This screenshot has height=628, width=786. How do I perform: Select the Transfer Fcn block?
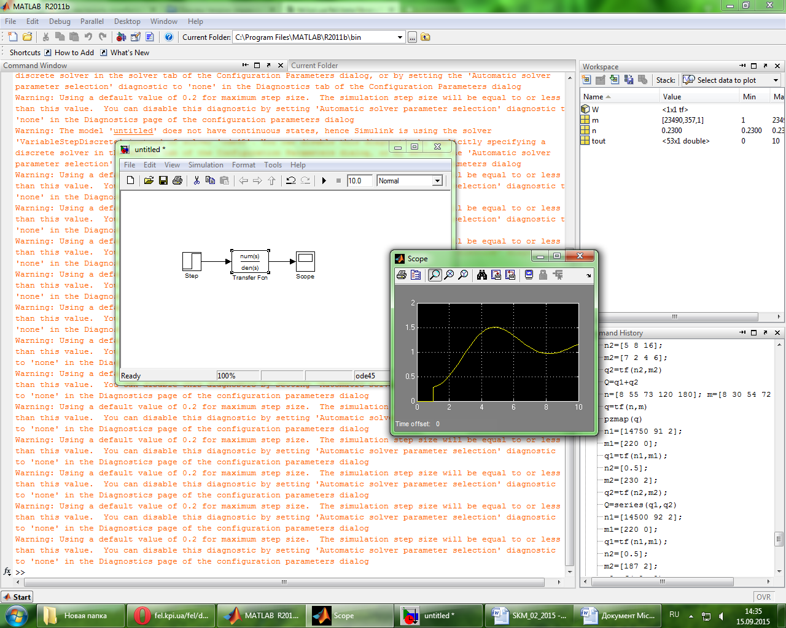coord(250,262)
